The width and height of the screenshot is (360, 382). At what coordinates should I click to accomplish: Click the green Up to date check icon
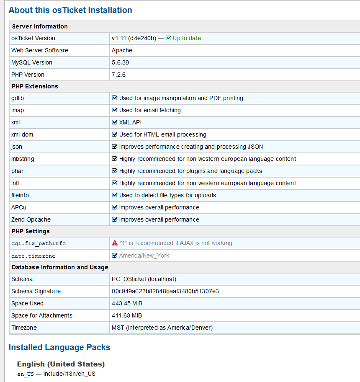(x=169, y=38)
